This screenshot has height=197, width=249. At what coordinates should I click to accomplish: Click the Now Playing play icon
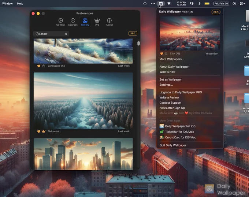(x=234, y=4)
